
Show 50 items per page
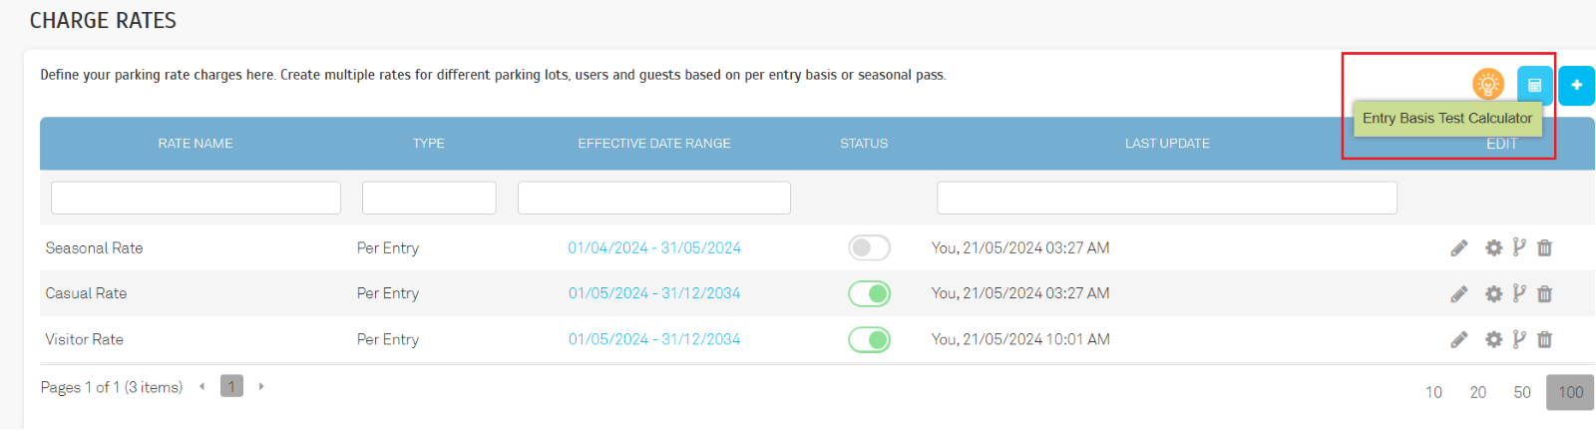coord(1522,392)
